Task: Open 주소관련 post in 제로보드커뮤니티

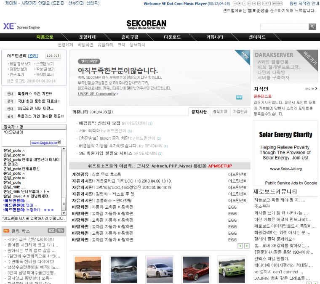Action: click(x=262, y=206)
